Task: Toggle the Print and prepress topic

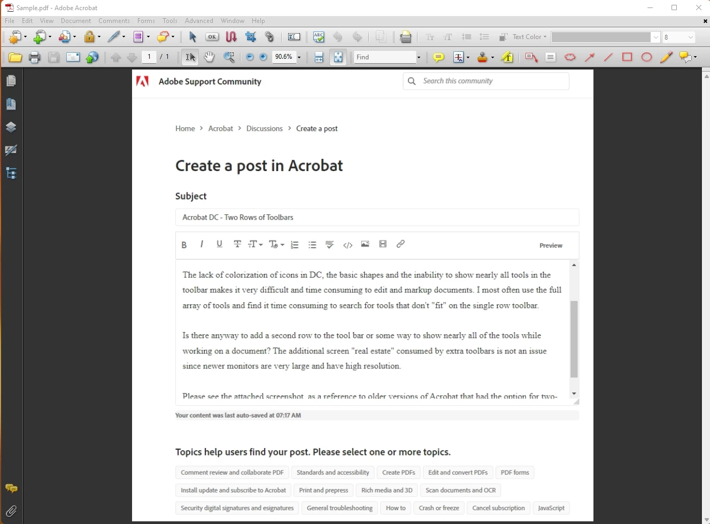Action: 324,490
